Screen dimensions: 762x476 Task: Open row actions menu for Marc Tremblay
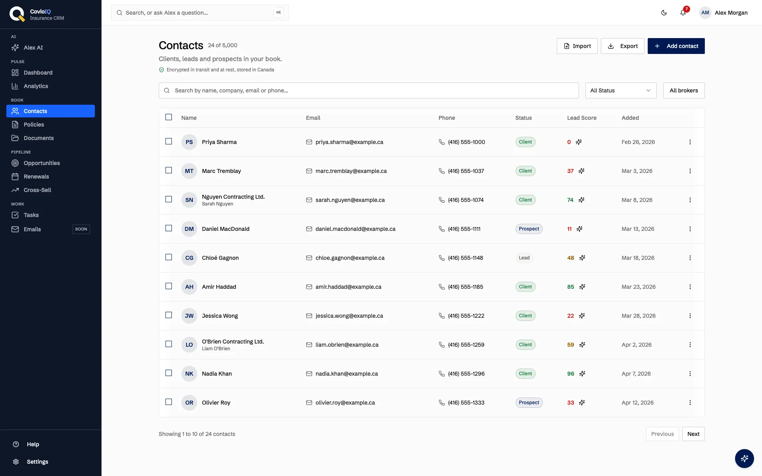point(690,171)
